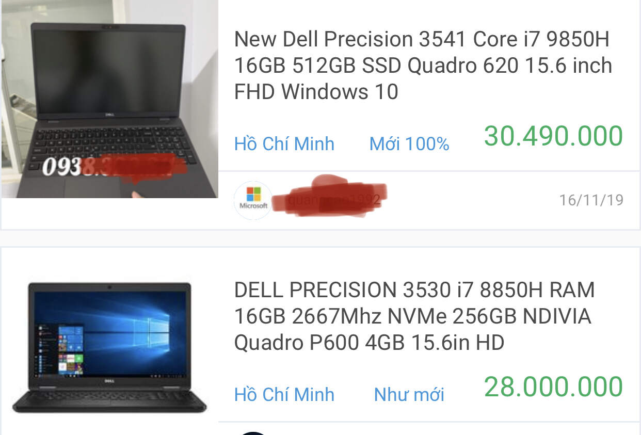Filter by the Như mới condition tag

[x=409, y=395]
